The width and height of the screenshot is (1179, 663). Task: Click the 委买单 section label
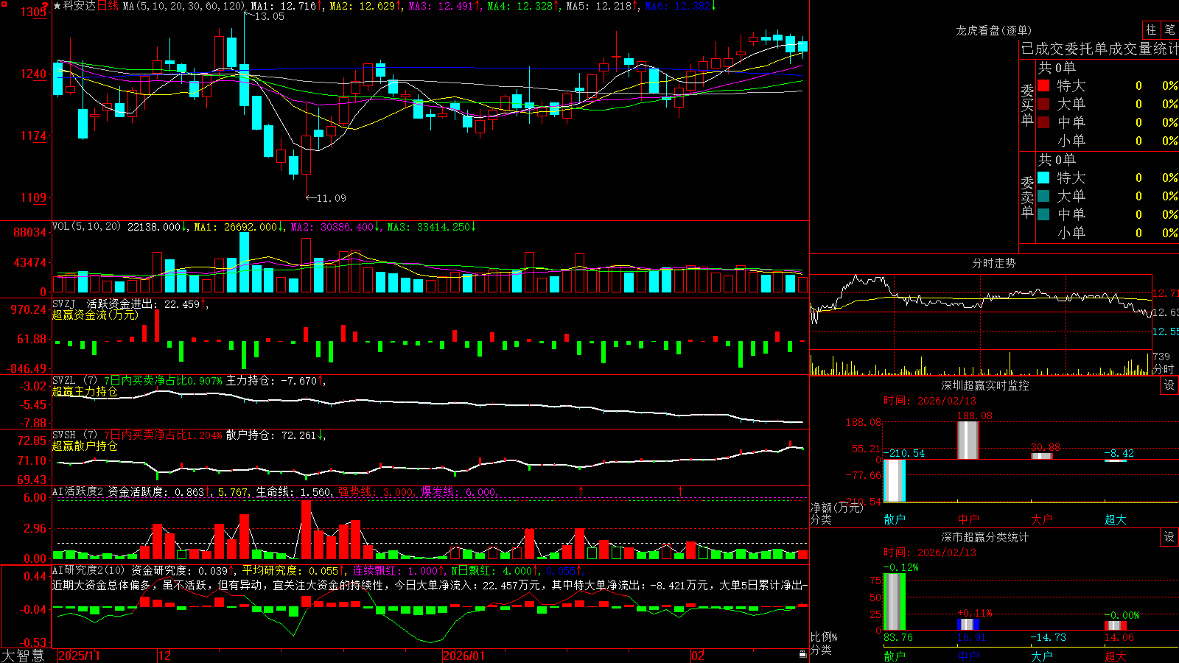click(x=1027, y=105)
